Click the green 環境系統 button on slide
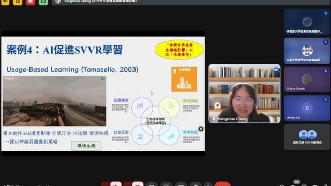 point(86,146)
